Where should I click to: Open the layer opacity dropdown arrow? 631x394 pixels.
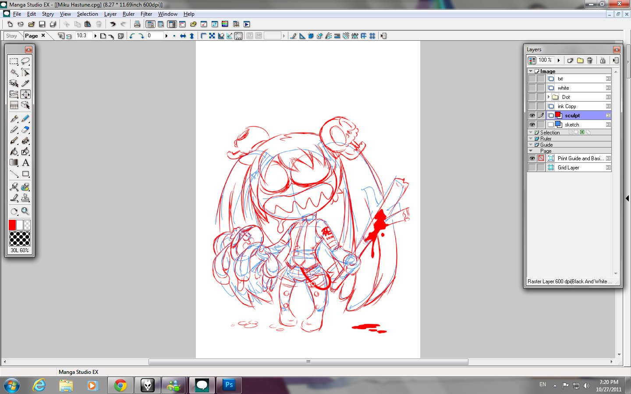[559, 60]
